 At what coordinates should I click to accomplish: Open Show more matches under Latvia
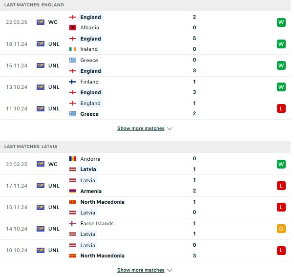tap(141, 270)
